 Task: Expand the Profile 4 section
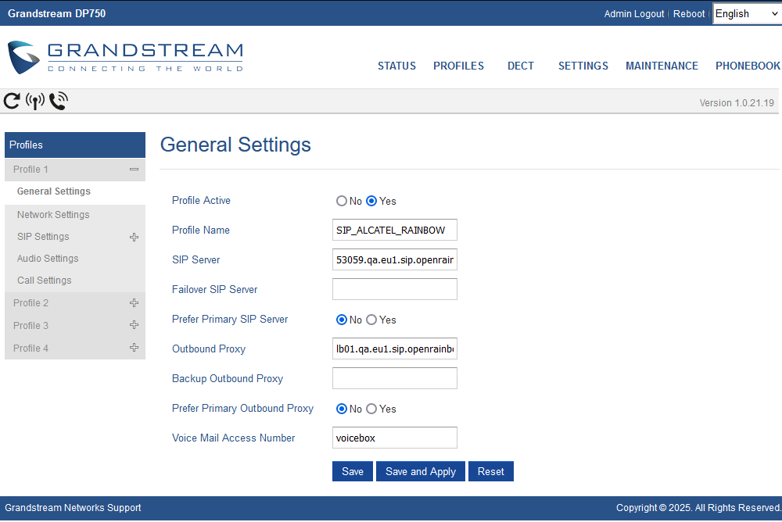[134, 349]
